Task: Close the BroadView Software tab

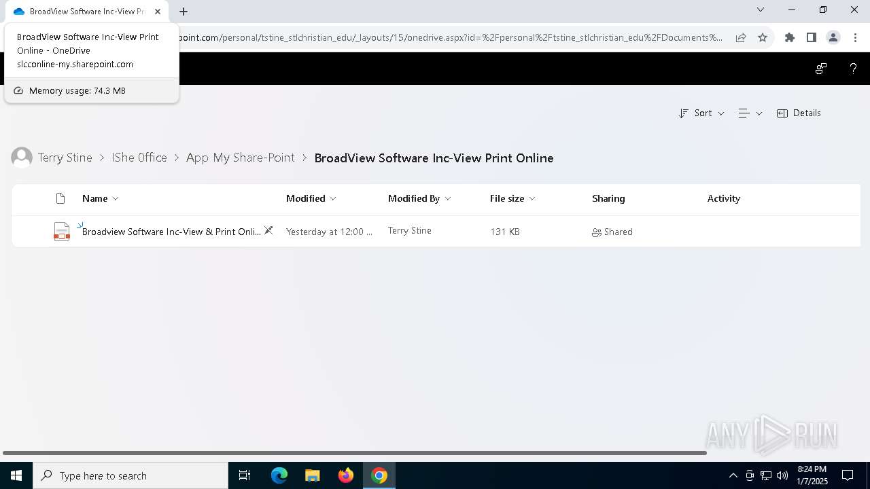Action: tap(158, 12)
